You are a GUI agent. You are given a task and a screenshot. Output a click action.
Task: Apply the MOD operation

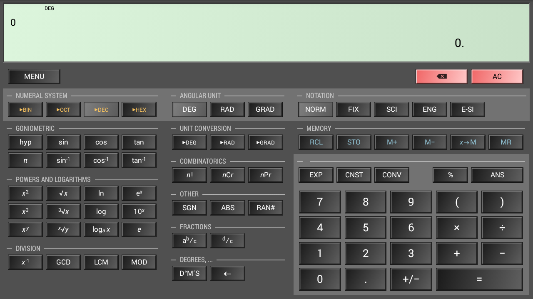pos(139,262)
